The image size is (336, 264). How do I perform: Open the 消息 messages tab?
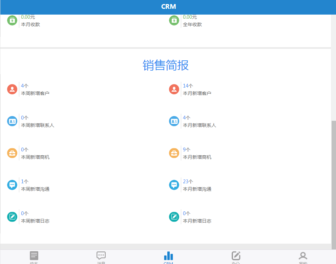(x=101, y=257)
